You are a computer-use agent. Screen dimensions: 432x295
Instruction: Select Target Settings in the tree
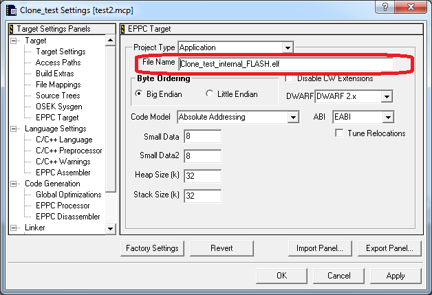[61, 52]
